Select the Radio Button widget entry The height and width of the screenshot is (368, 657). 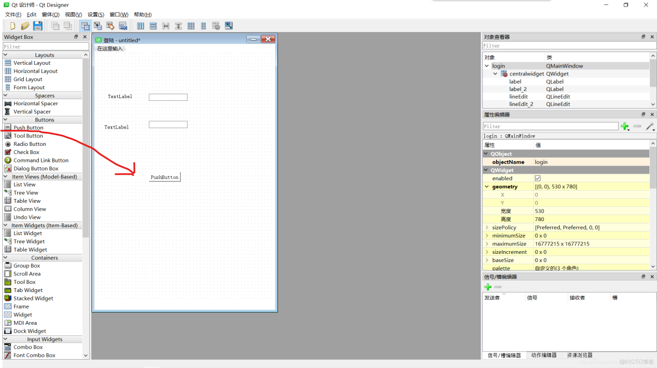coord(31,144)
